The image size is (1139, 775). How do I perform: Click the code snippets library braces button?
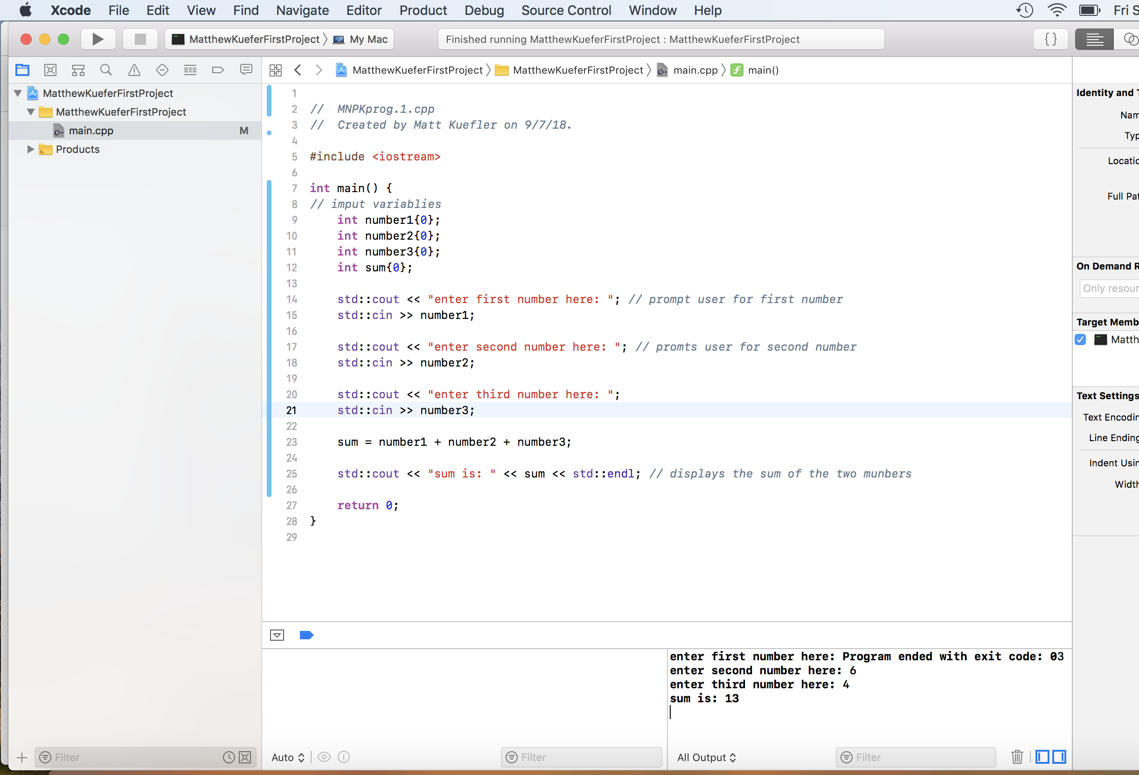click(x=1051, y=39)
